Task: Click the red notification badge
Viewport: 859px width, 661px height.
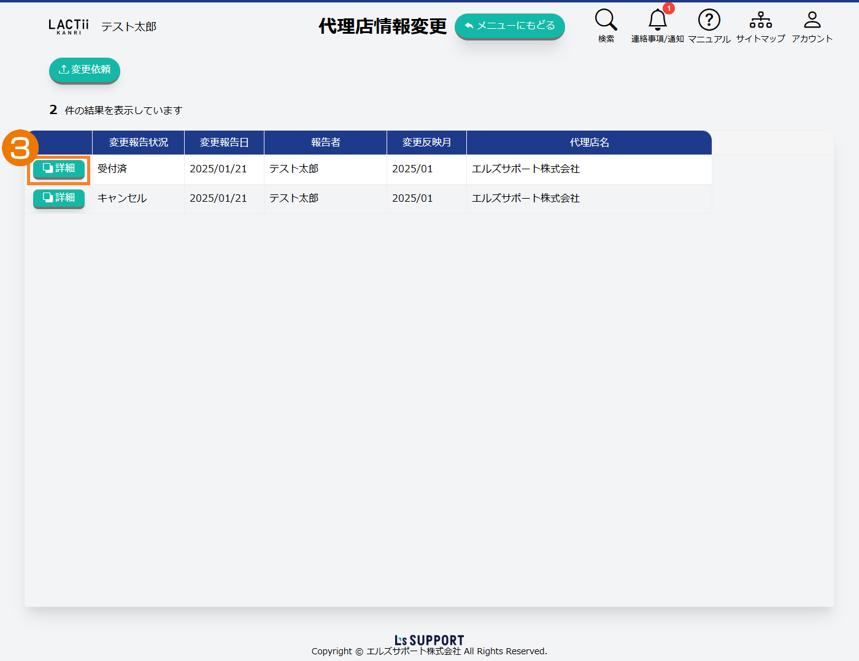Action: click(x=669, y=9)
